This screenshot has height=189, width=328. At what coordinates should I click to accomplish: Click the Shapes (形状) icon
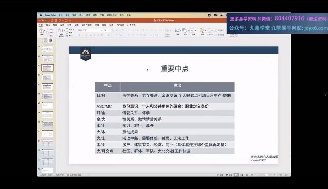click(185, 31)
